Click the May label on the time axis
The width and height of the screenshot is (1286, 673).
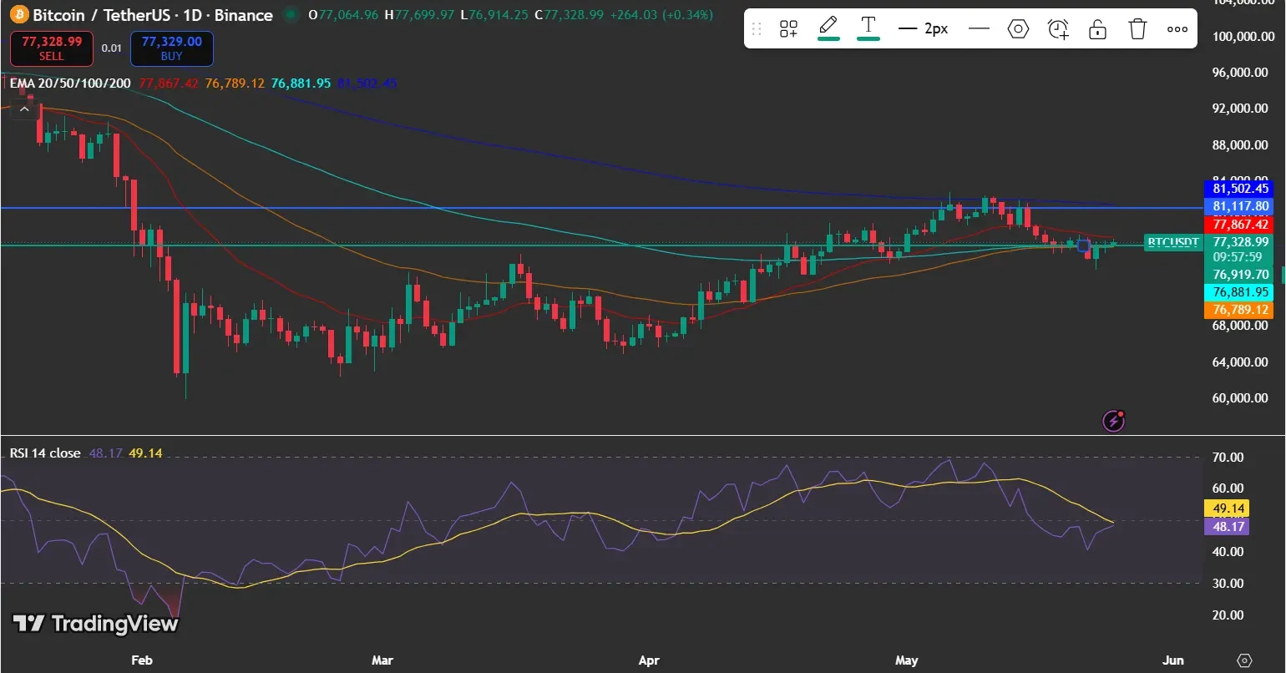[x=906, y=660]
